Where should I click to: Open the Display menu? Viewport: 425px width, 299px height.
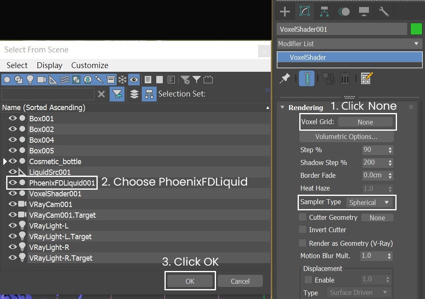tap(49, 65)
